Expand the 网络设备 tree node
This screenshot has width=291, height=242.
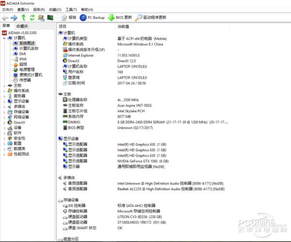(4, 118)
